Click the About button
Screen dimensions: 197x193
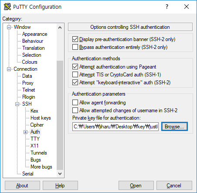click(x=22, y=186)
